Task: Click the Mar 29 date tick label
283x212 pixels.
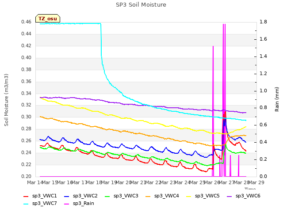Action: click(256, 182)
